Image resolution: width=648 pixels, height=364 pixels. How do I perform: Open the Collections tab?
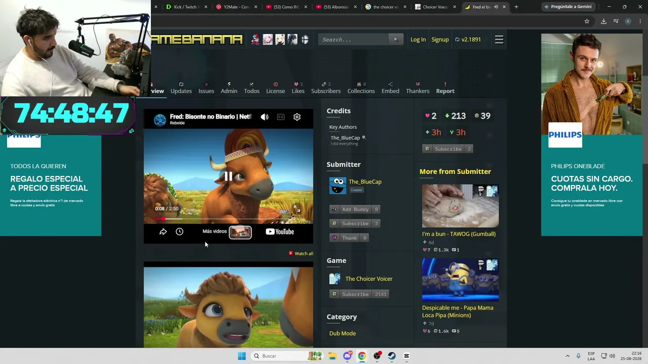[x=361, y=88]
